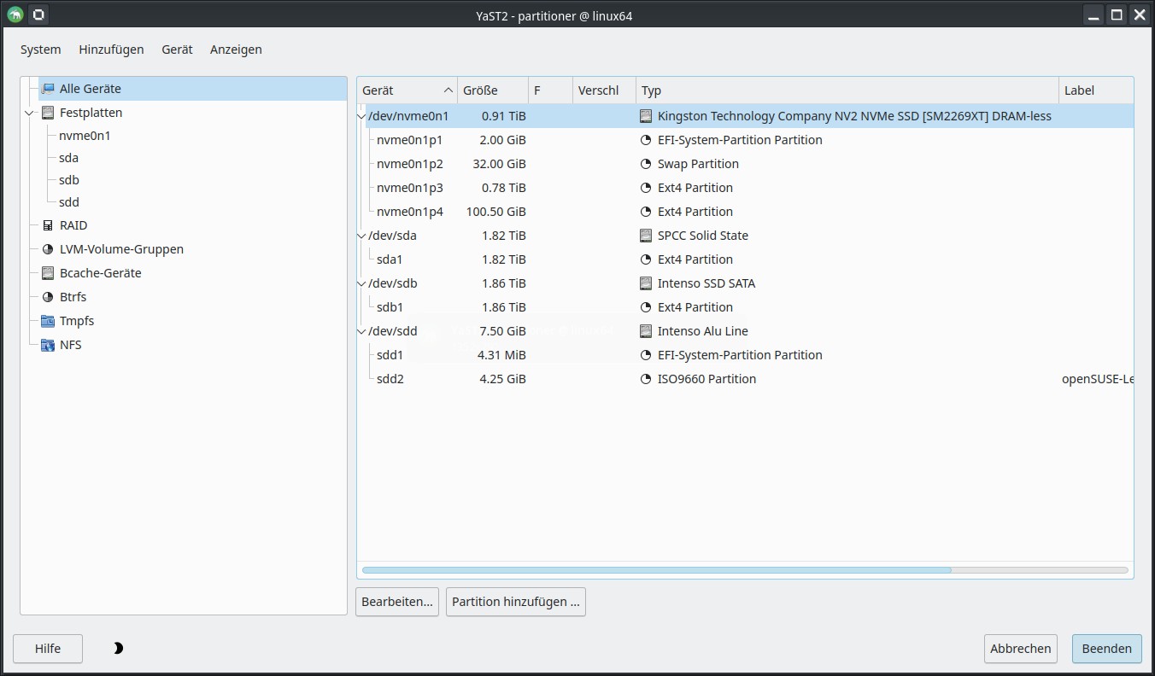The width and height of the screenshot is (1155, 676).
Task: Select sdd in the sidebar tree
Action: (68, 202)
